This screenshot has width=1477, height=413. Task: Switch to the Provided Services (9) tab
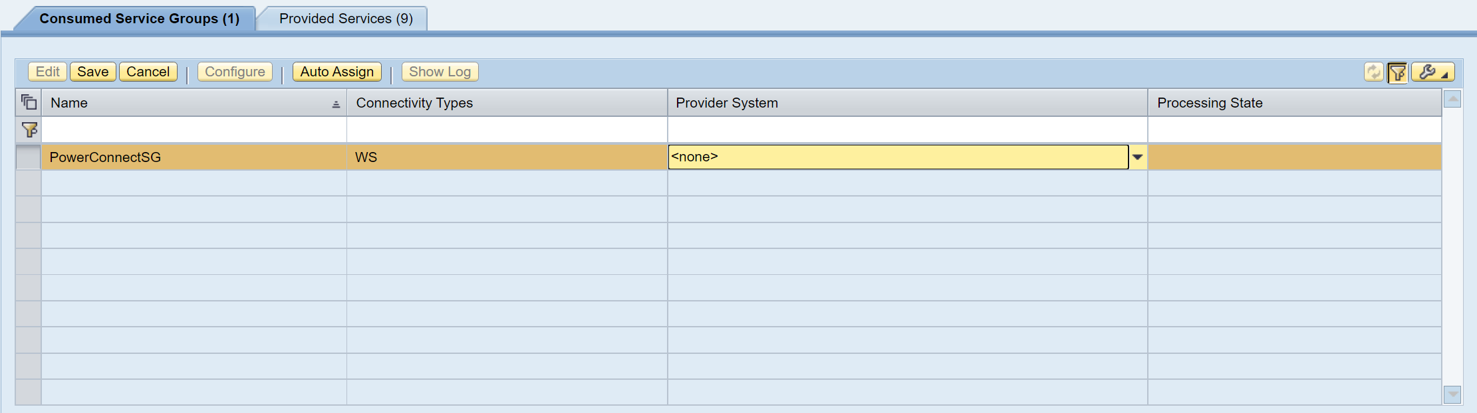346,19
